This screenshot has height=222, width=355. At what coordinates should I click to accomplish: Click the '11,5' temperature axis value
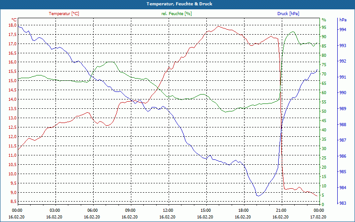12,146
